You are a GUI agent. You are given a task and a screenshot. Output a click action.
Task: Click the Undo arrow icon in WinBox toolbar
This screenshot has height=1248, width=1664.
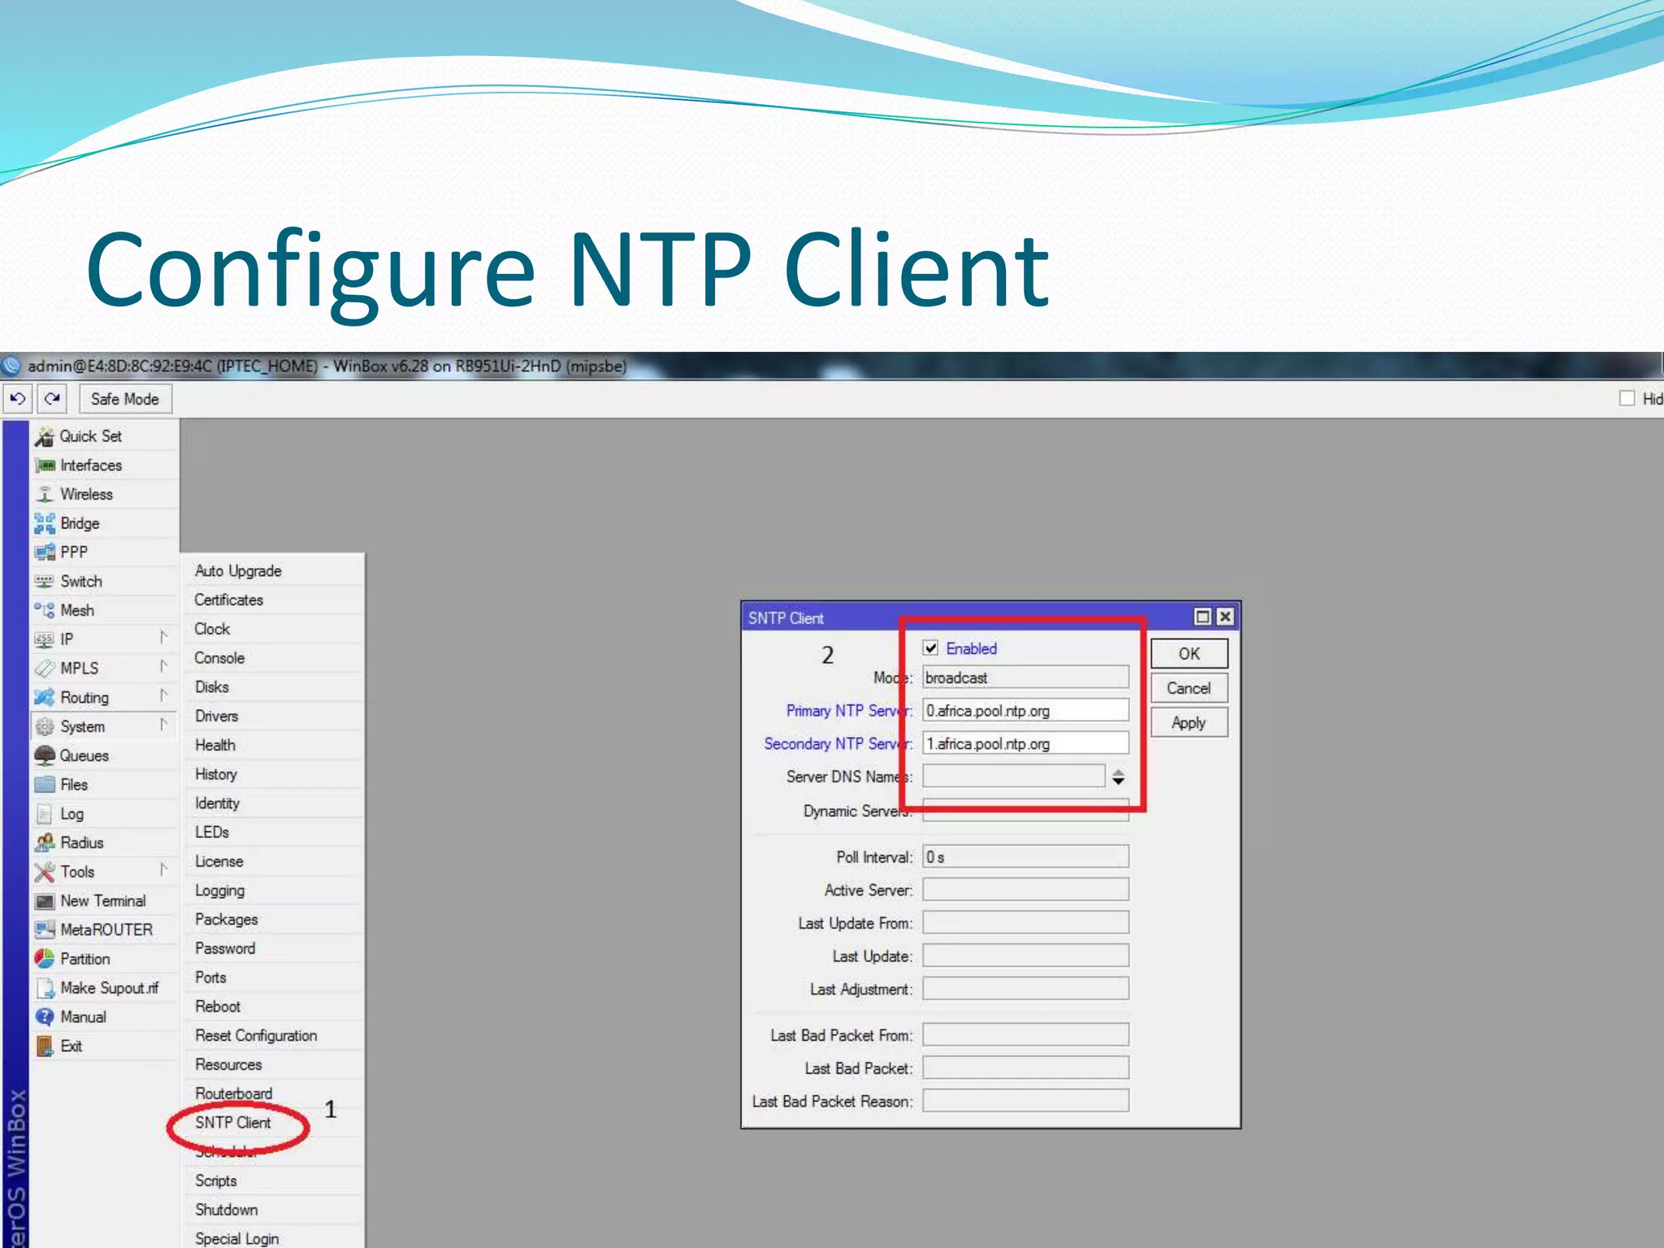(18, 399)
